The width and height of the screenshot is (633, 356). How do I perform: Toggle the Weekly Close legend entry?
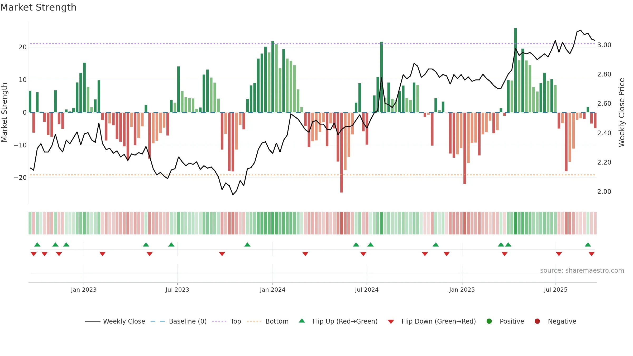click(x=115, y=321)
